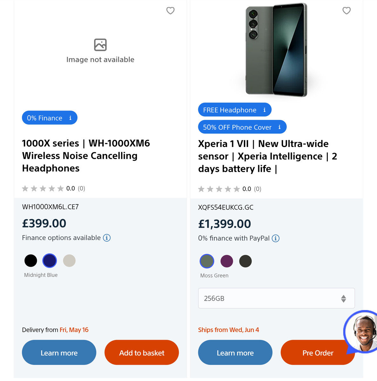
Task: Open info icon next to PayPal finance
Action: point(276,238)
